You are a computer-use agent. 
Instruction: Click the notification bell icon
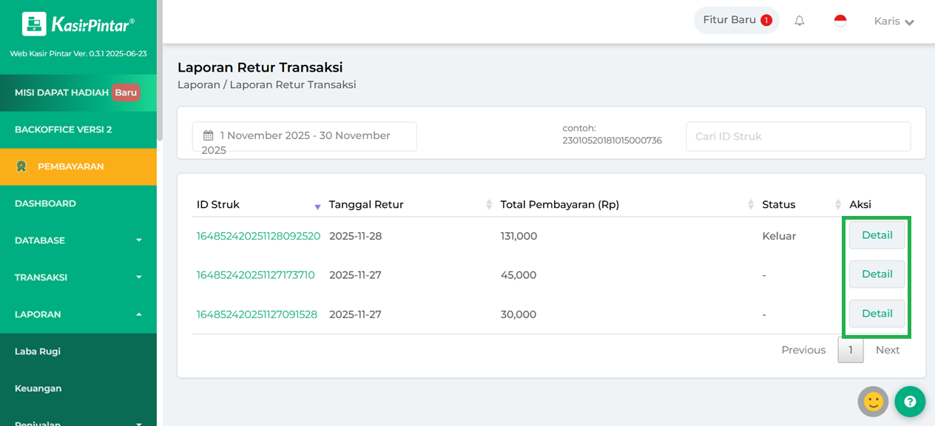point(800,21)
